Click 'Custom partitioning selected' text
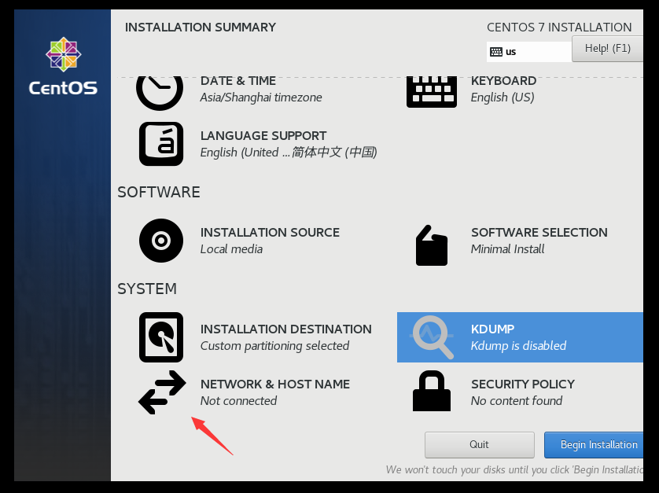 274,346
